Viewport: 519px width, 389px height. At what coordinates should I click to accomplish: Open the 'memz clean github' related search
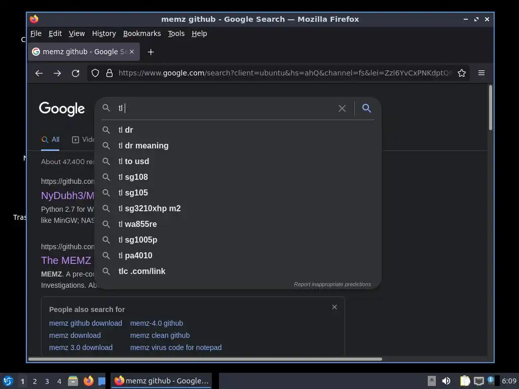click(x=160, y=335)
